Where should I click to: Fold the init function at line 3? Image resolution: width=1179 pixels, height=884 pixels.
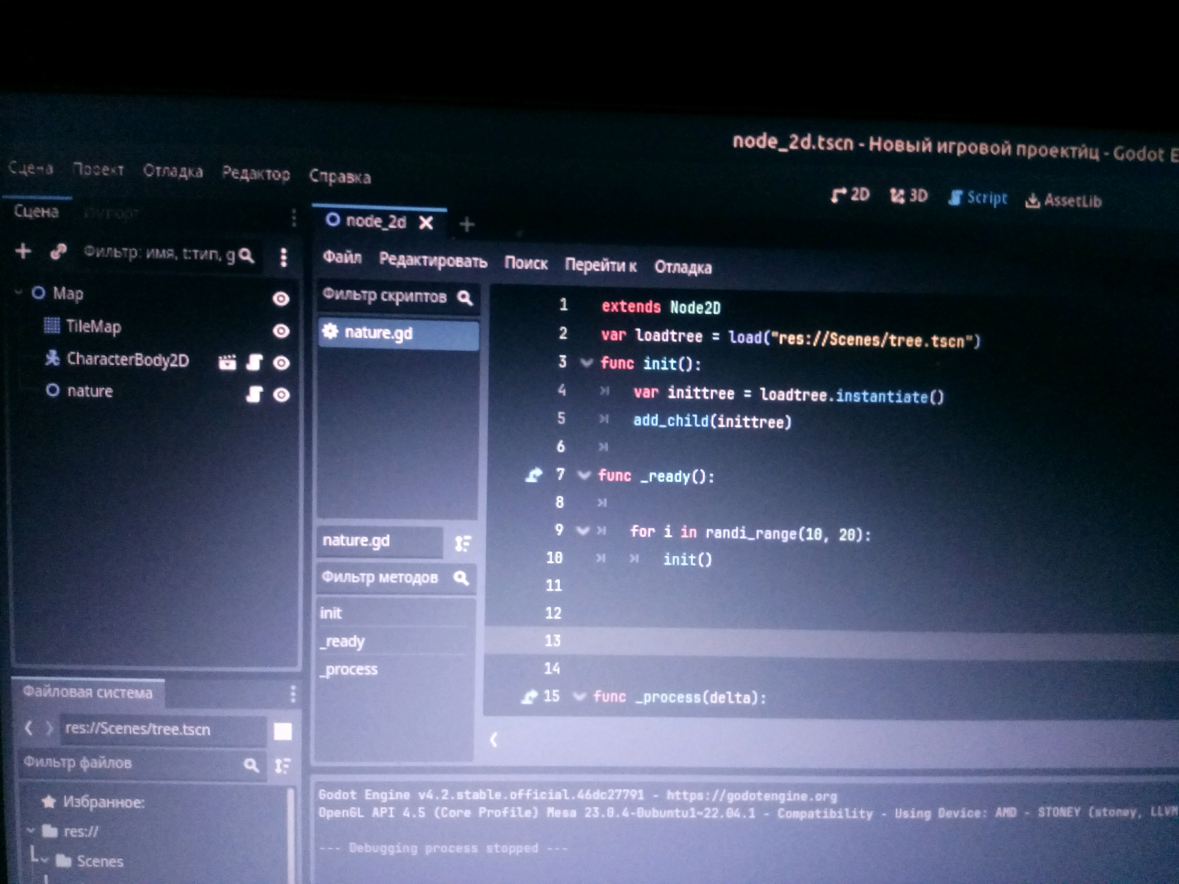(586, 363)
